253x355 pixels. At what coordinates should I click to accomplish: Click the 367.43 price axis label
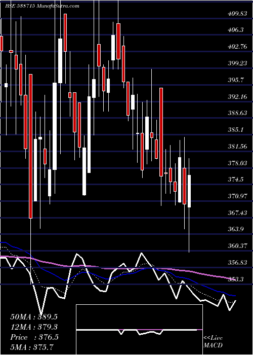(x=237, y=213)
